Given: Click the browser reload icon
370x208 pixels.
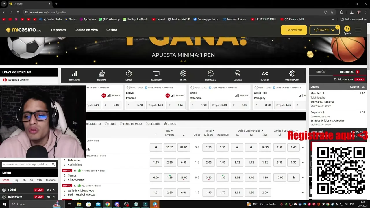Looking at the screenshot, I should tap(18, 12).
